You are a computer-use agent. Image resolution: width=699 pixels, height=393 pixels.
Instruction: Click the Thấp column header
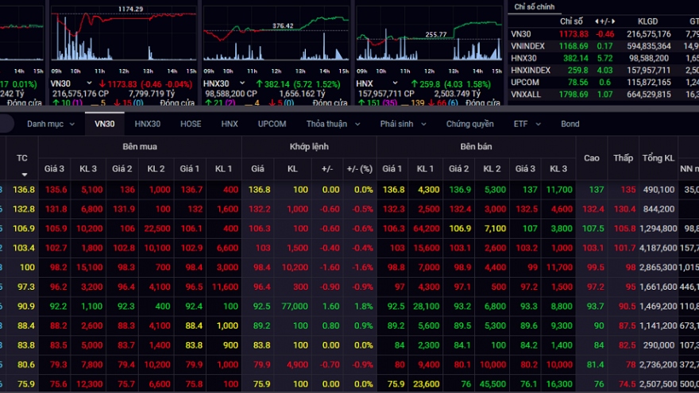click(x=623, y=158)
